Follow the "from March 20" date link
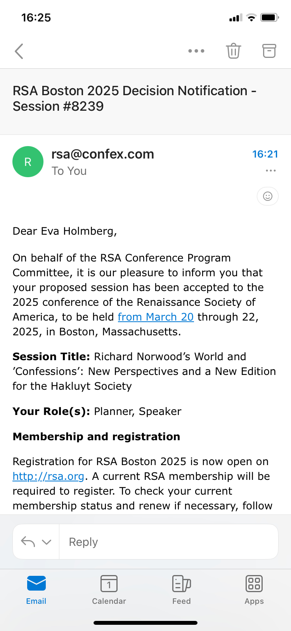The height and width of the screenshot is (631, 291). pyautogui.click(x=156, y=317)
